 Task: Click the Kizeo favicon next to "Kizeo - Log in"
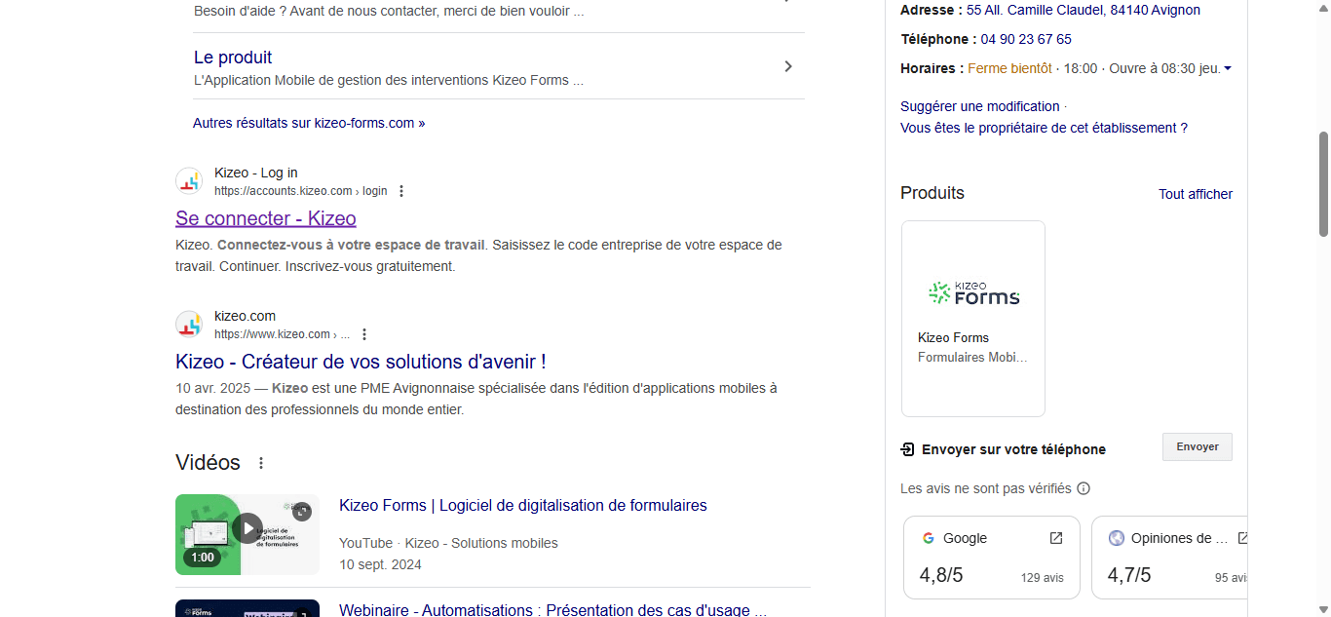189,181
